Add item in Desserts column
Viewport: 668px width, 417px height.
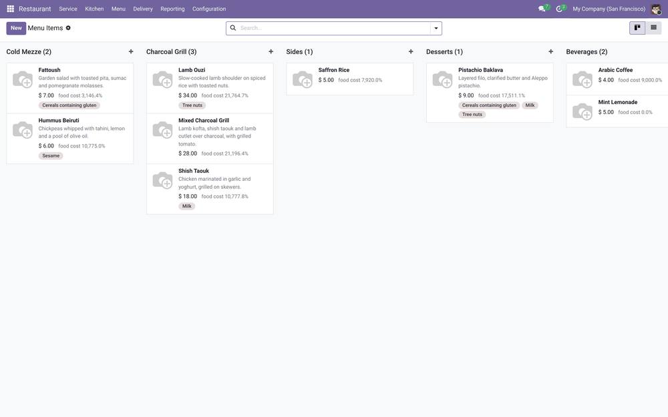[551, 51]
